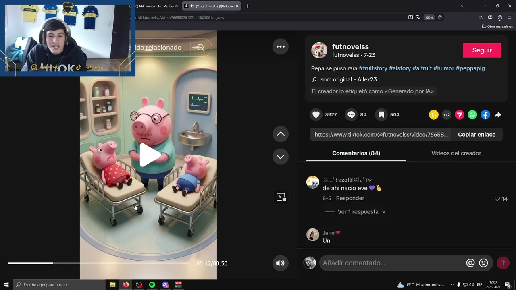Open the three-dot more options menu
The height and width of the screenshot is (290, 516).
pyautogui.click(x=281, y=46)
